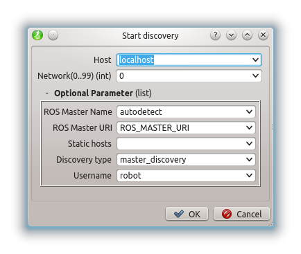
Task: Click the pin button on the title bar
Action: tap(53, 35)
